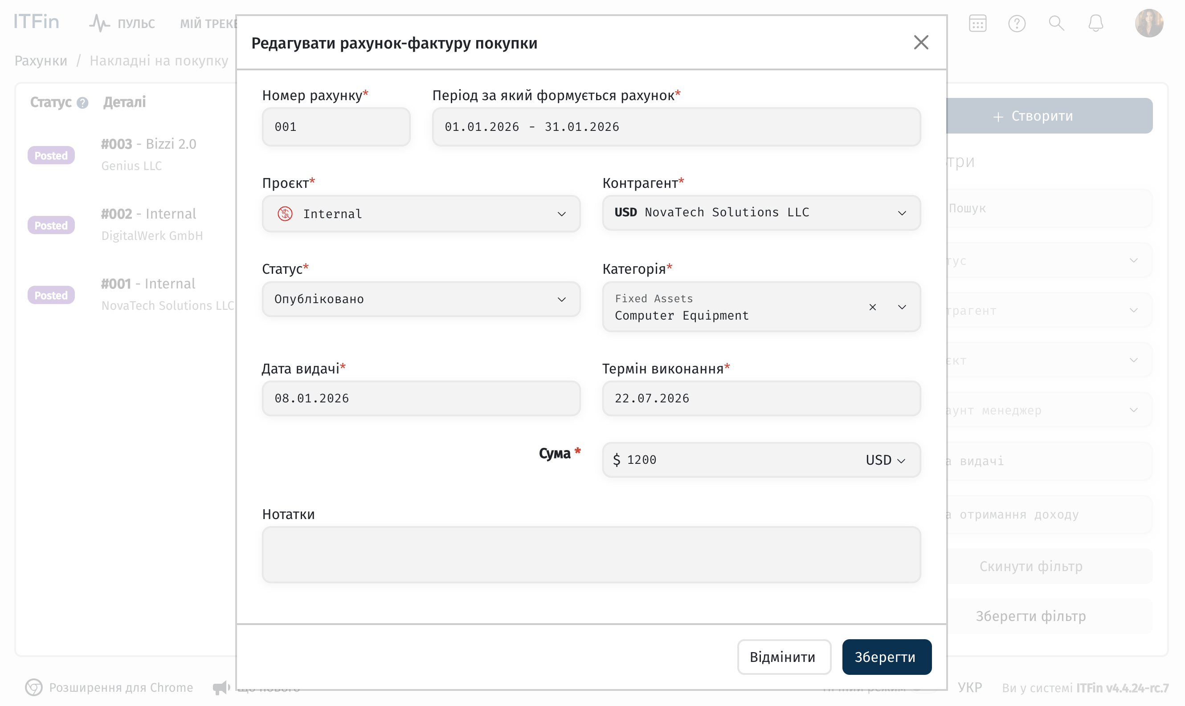This screenshot has width=1185, height=706.
Task: Click the invoice period date range field
Action: [x=676, y=126]
